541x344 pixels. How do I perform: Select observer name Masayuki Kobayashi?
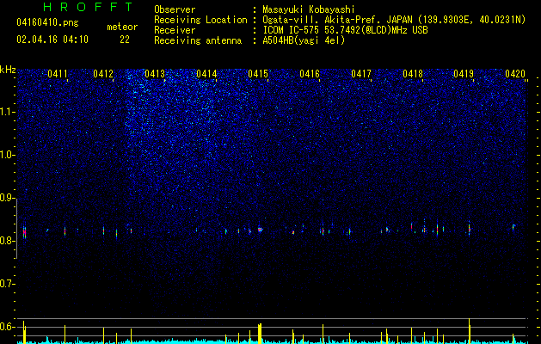tap(308, 9)
